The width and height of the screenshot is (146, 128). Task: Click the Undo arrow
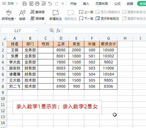(x=50, y=4)
